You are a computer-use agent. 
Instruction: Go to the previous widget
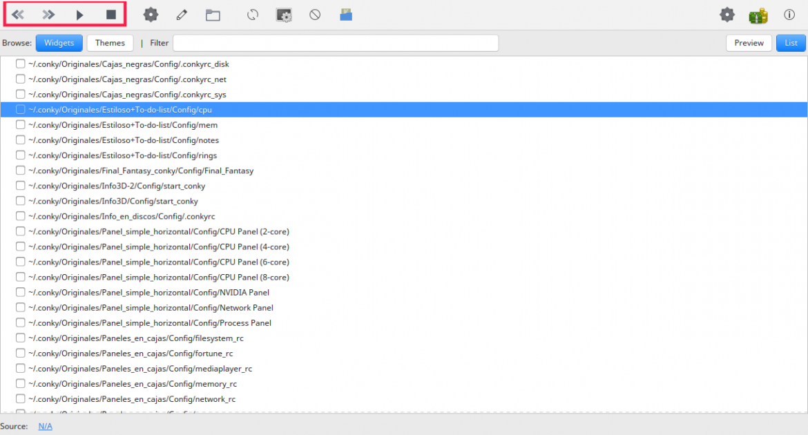(x=18, y=14)
